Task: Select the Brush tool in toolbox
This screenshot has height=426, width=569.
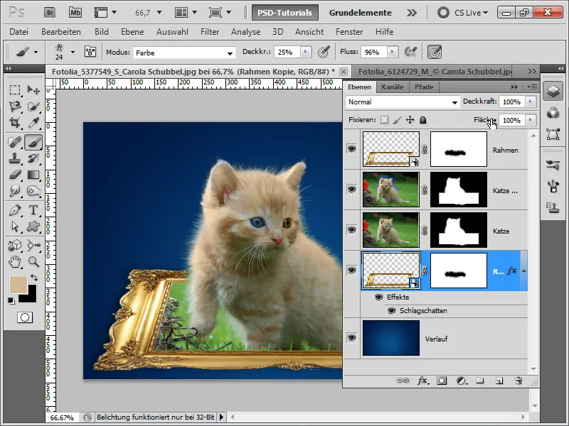Action: [33, 142]
